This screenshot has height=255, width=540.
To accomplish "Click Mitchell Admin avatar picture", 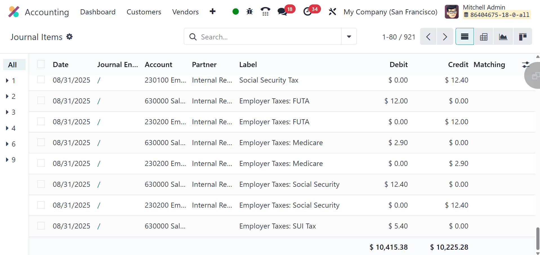I will point(452,12).
